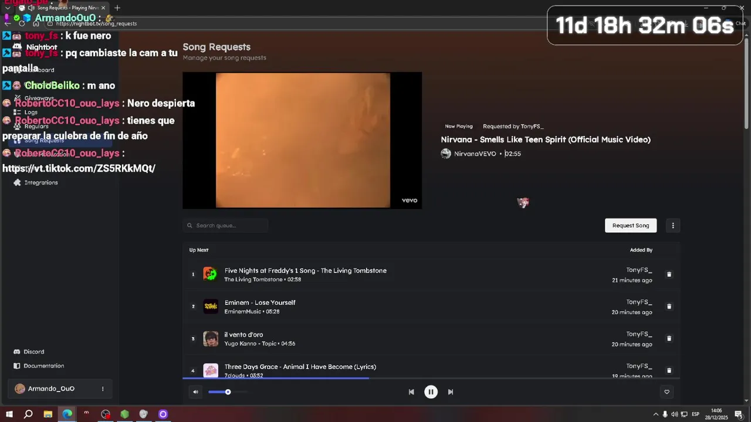Click Three Days Grace song thumbnail

click(211, 370)
